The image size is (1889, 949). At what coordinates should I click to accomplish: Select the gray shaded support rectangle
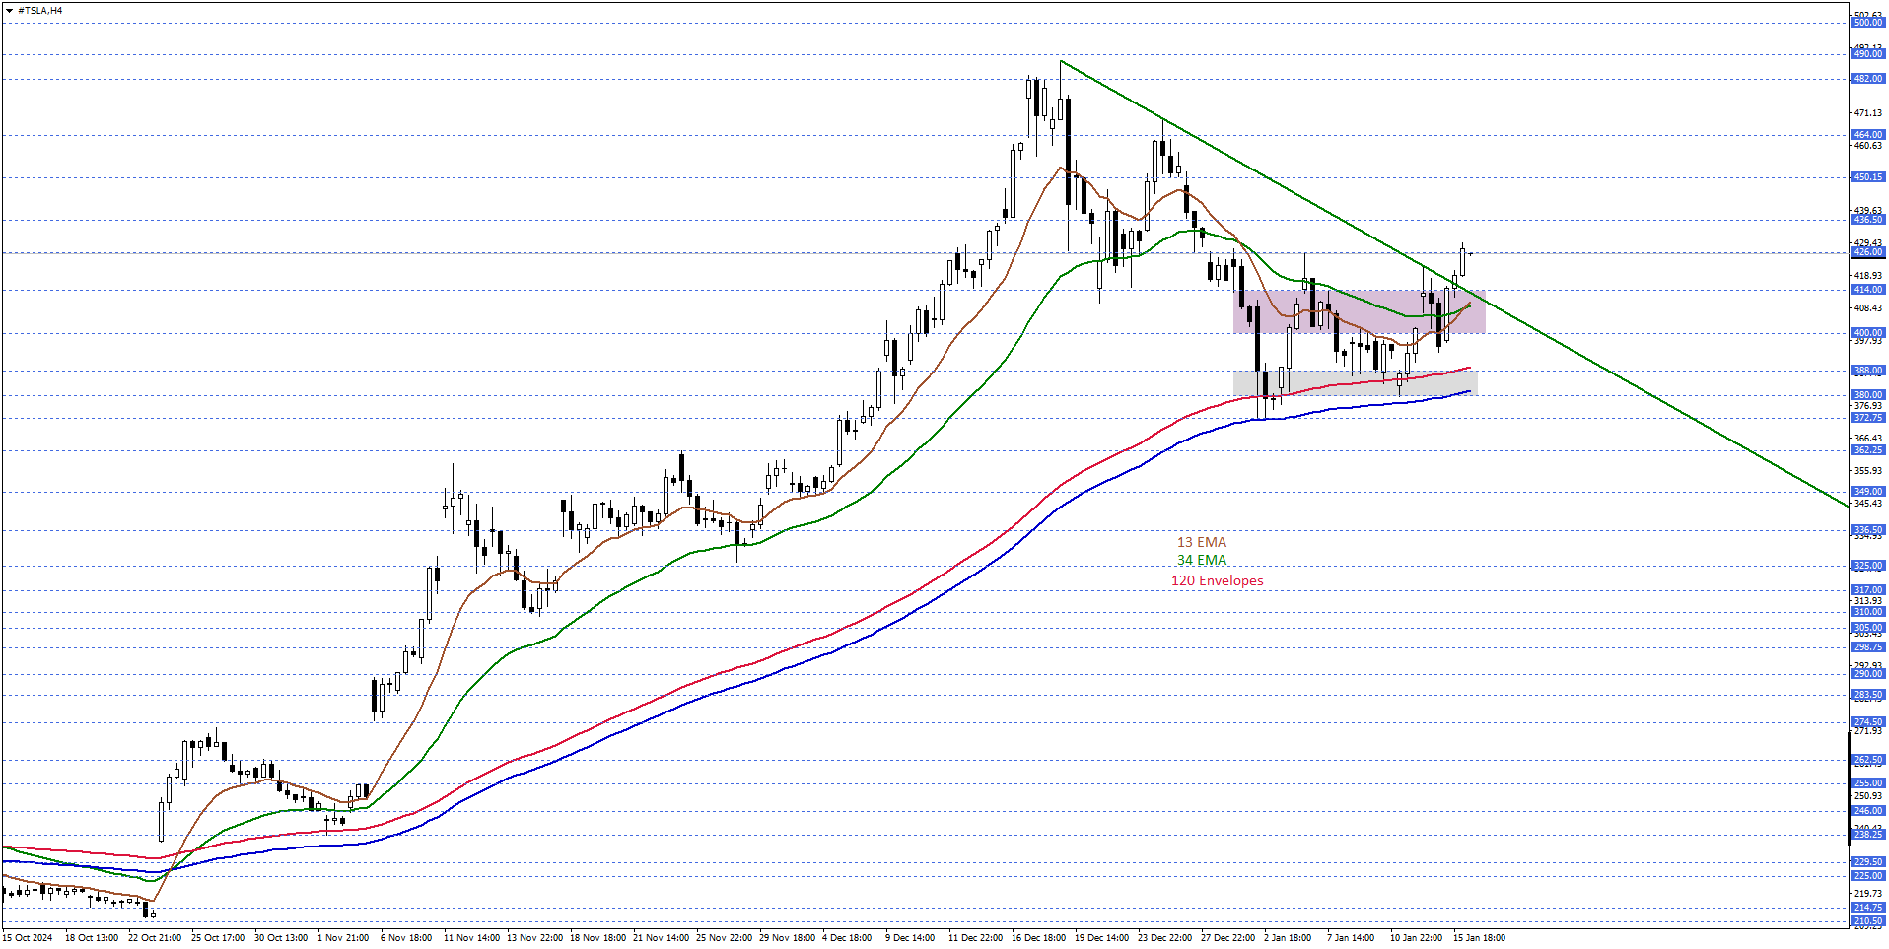pos(1355,382)
